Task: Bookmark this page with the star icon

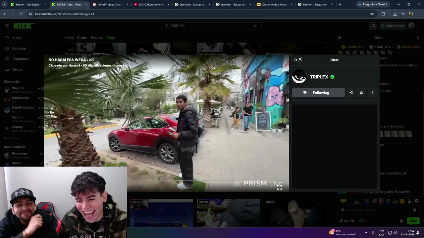Action: 372,14
